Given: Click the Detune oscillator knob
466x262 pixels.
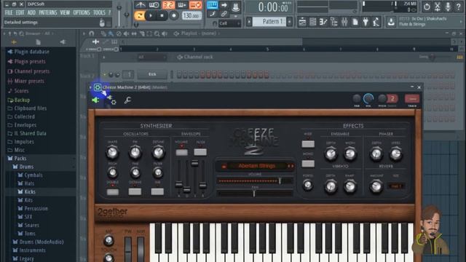Looking at the screenshot, I should click(x=158, y=152).
